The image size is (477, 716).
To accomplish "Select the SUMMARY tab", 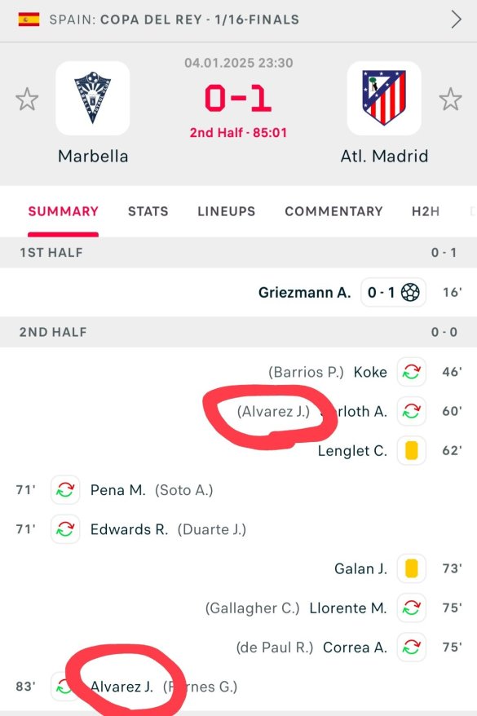I will [x=63, y=211].
